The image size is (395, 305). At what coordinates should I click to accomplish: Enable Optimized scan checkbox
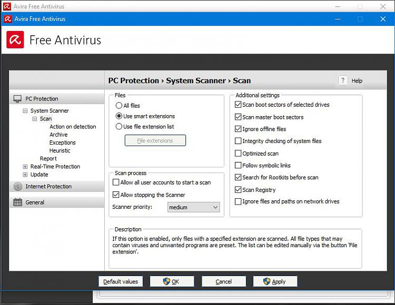pos(238,154)
